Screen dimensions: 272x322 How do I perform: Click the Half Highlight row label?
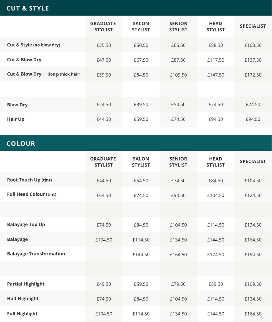click(x=23, y=299)
